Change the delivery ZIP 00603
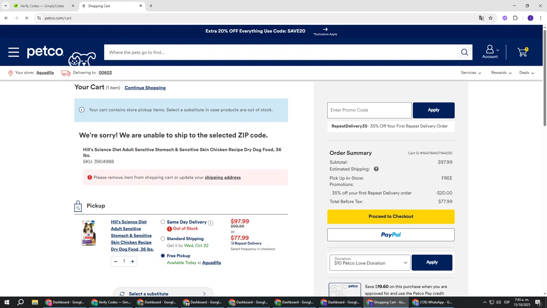The width and height of the screenshot is (547, 308). [x=105, y=73]
